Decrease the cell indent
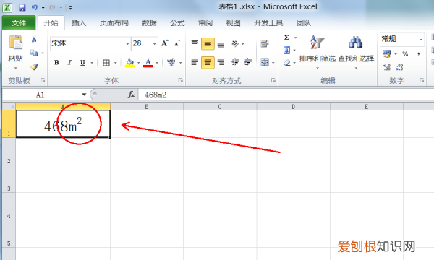This screenshot has height=260, width=434. [x=235, y=62]
